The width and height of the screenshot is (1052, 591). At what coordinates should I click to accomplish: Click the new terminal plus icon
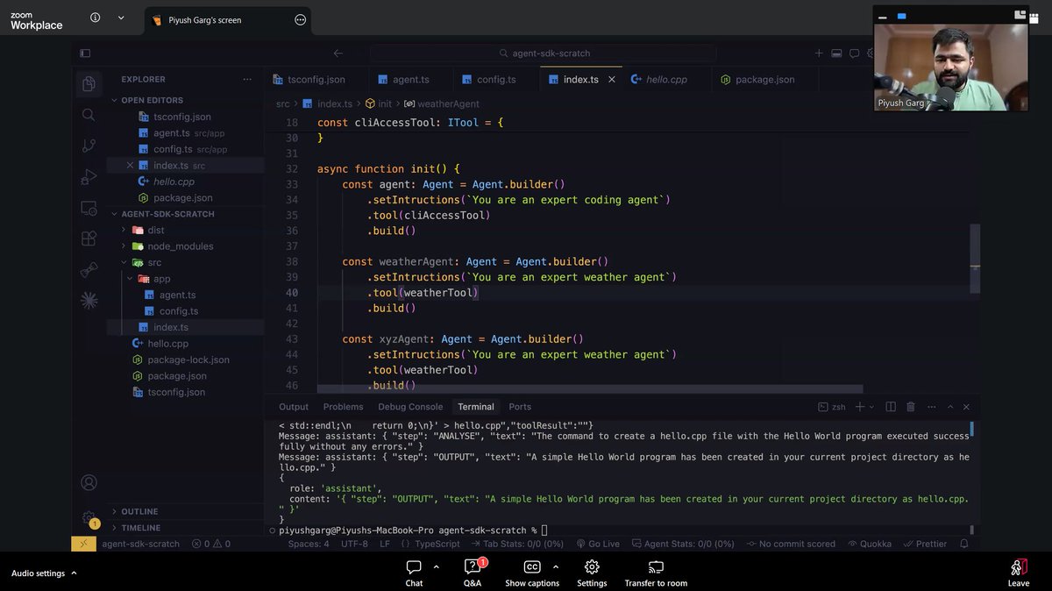(x=860, y=407)
